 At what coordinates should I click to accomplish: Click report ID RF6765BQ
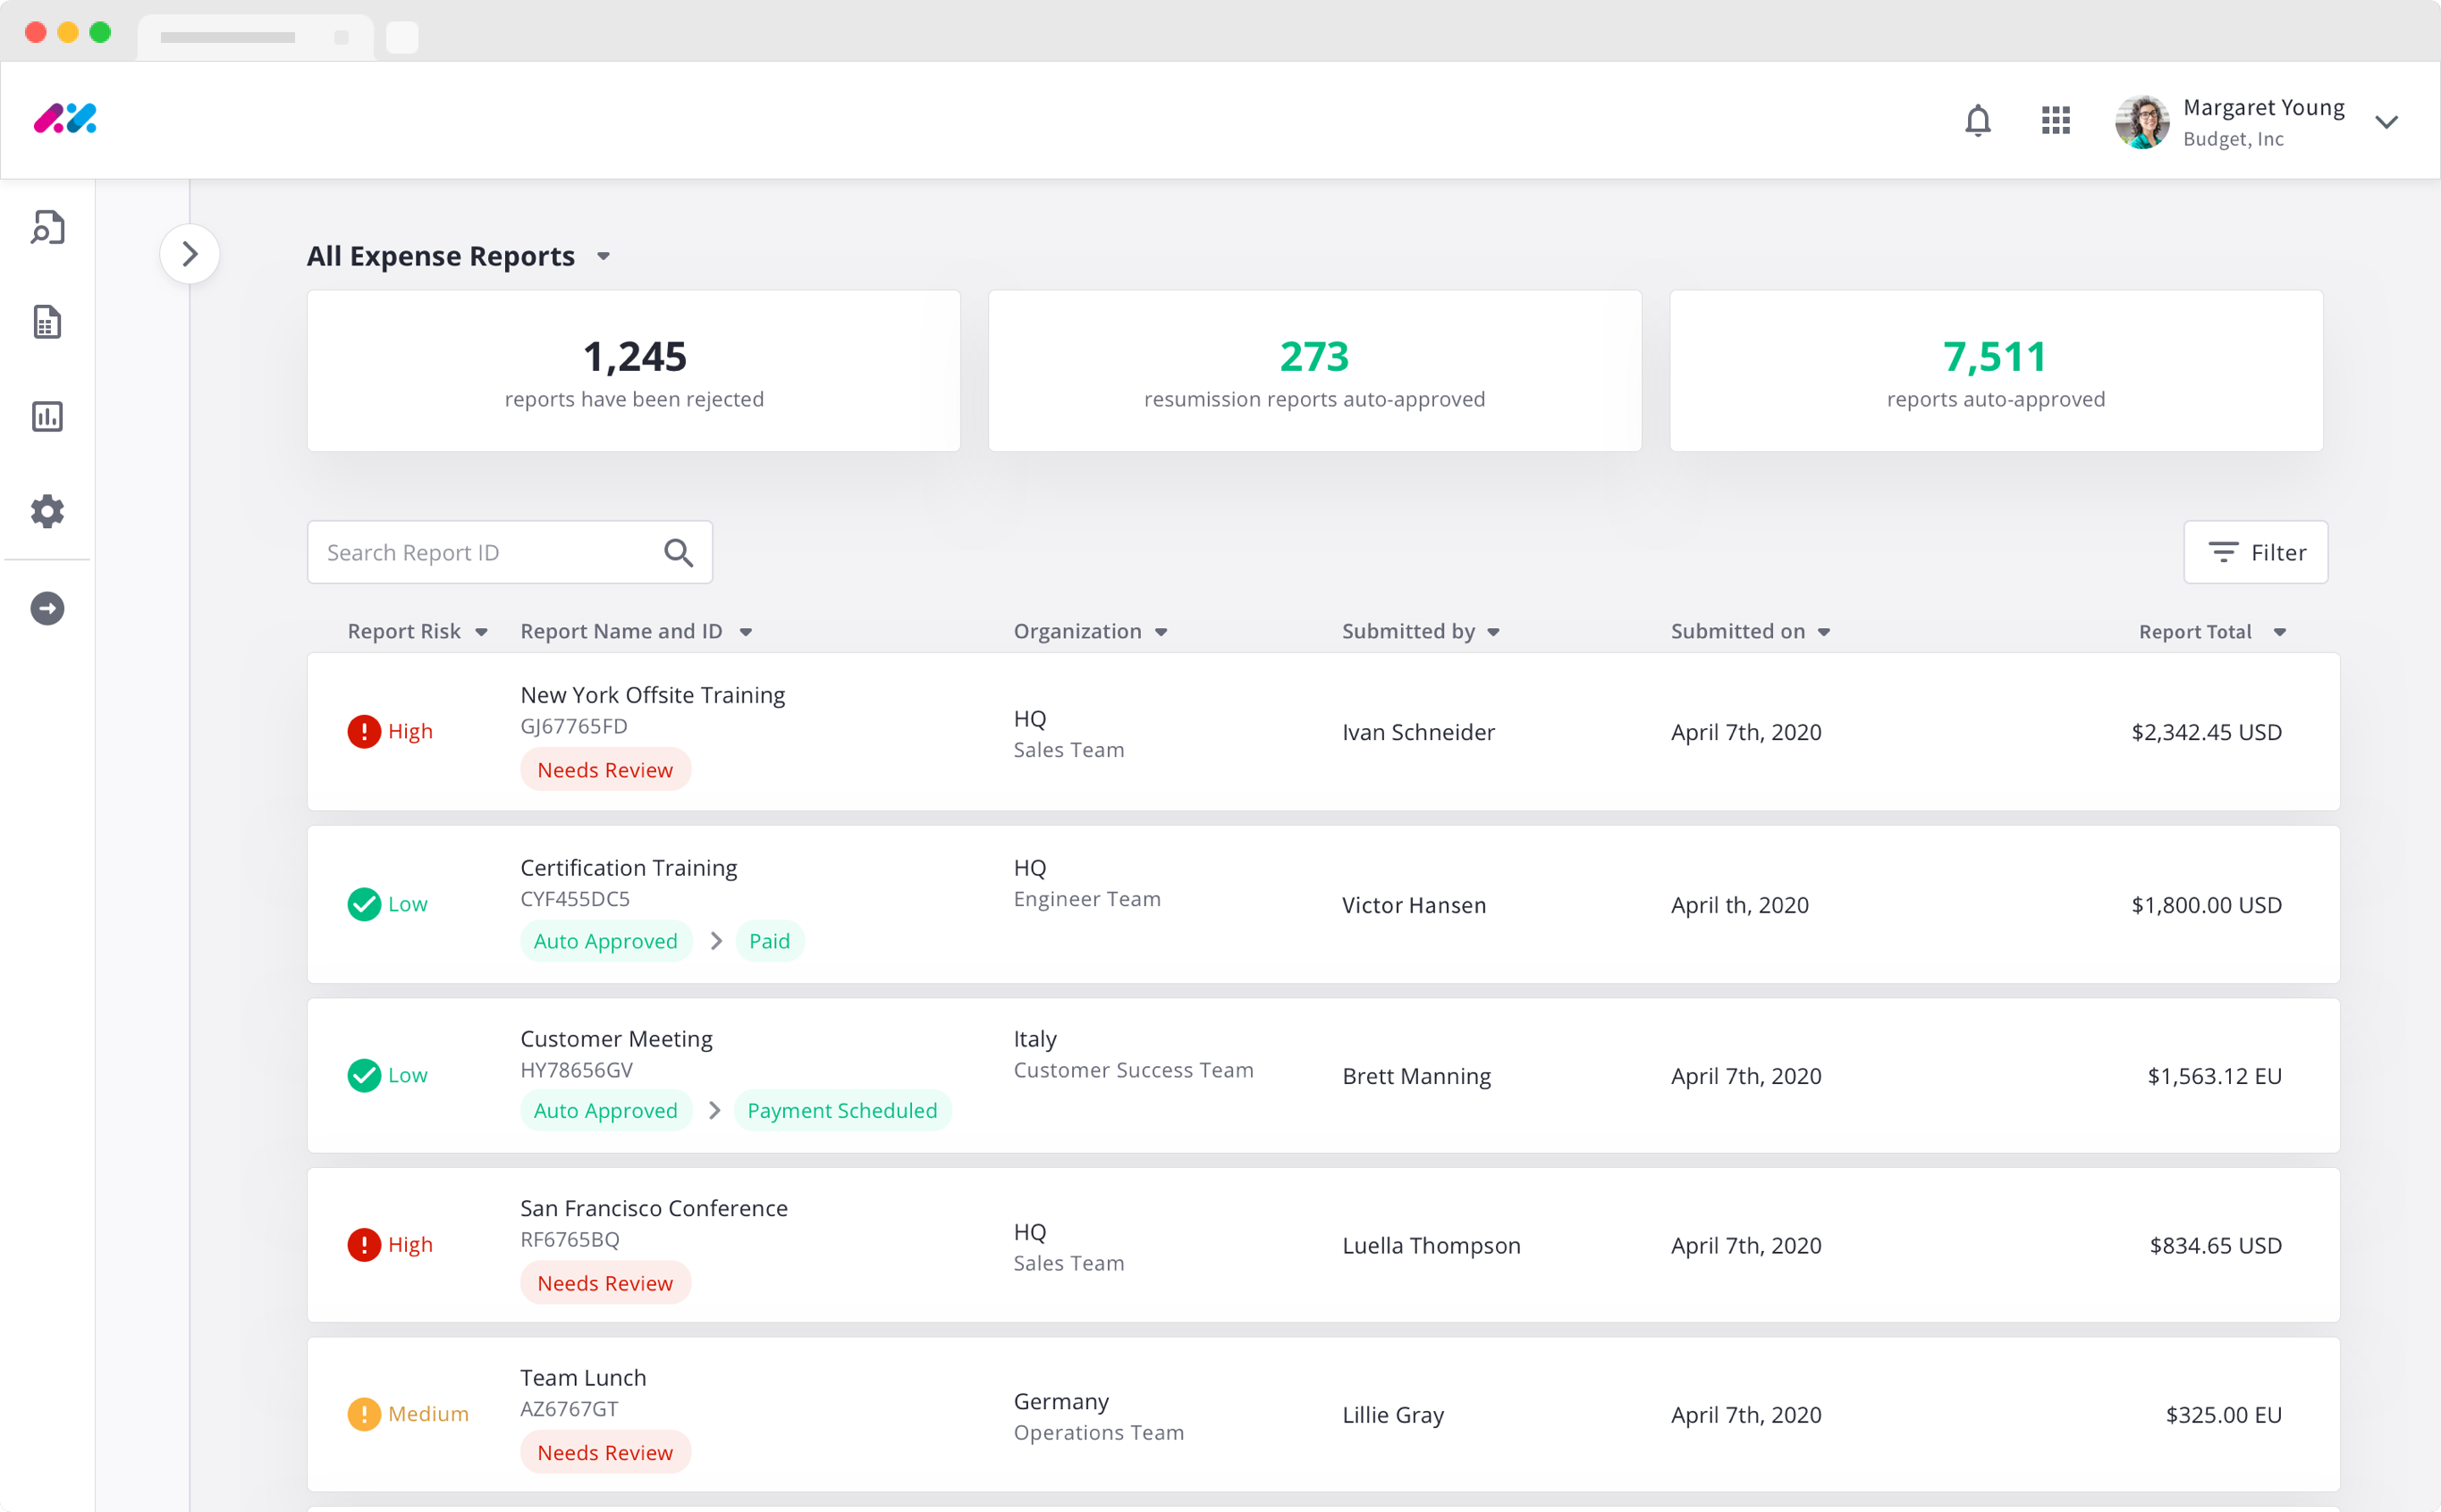[570, 1239]
